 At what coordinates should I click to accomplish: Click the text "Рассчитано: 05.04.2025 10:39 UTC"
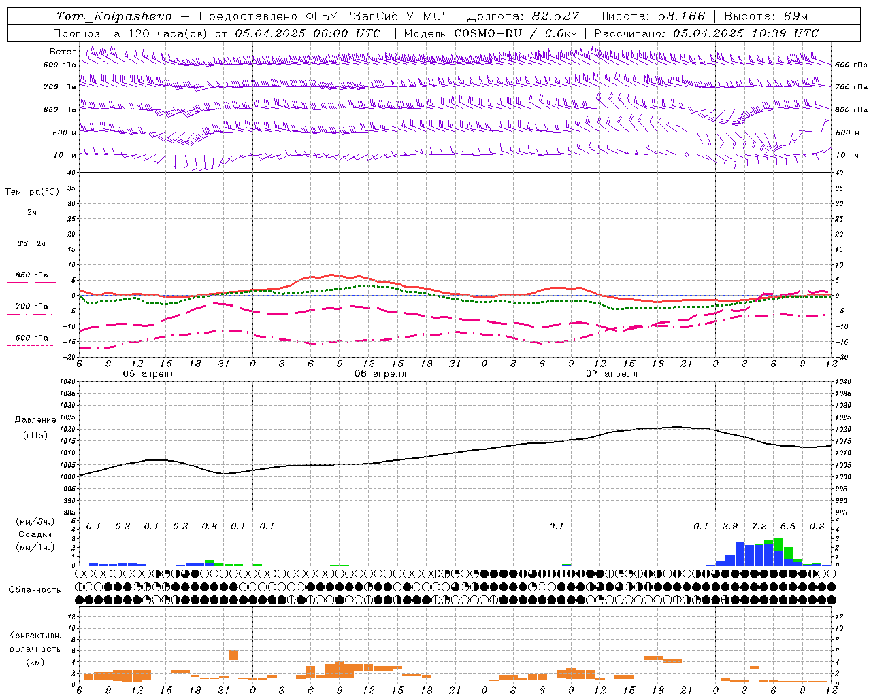coord(706,33)
